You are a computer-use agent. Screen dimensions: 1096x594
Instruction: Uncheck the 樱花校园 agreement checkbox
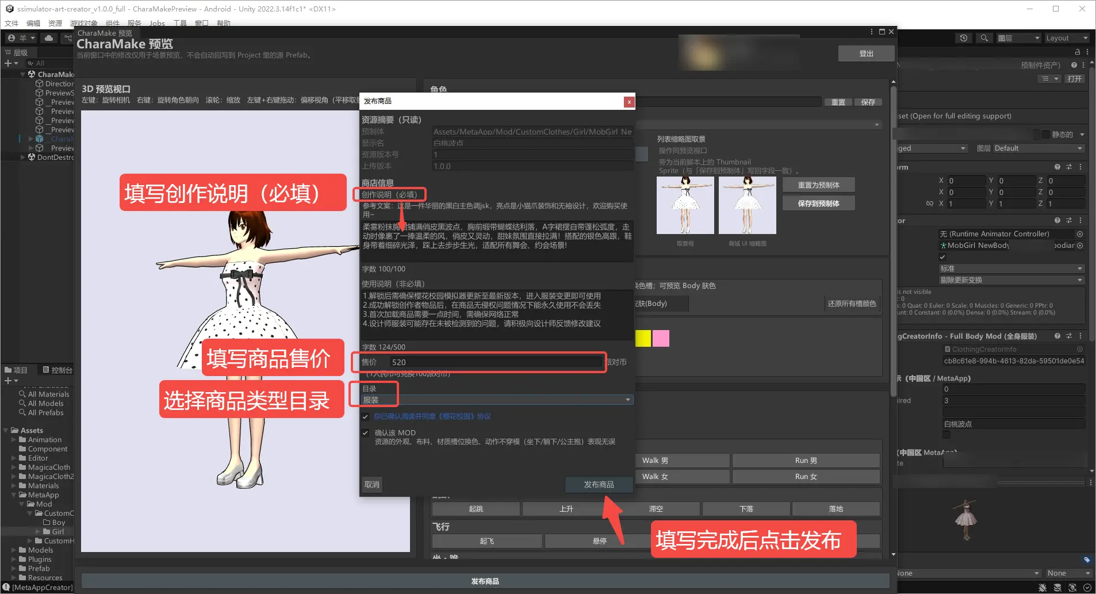coord(365,416)
